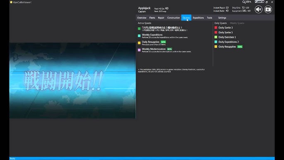This screenshot has width=284, height=160.
Task: Click the purple square beside Weekly Modernization
Action: (x=139, y=50)
